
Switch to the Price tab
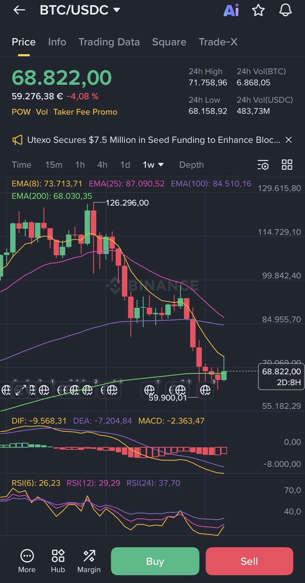click(24, 42)
